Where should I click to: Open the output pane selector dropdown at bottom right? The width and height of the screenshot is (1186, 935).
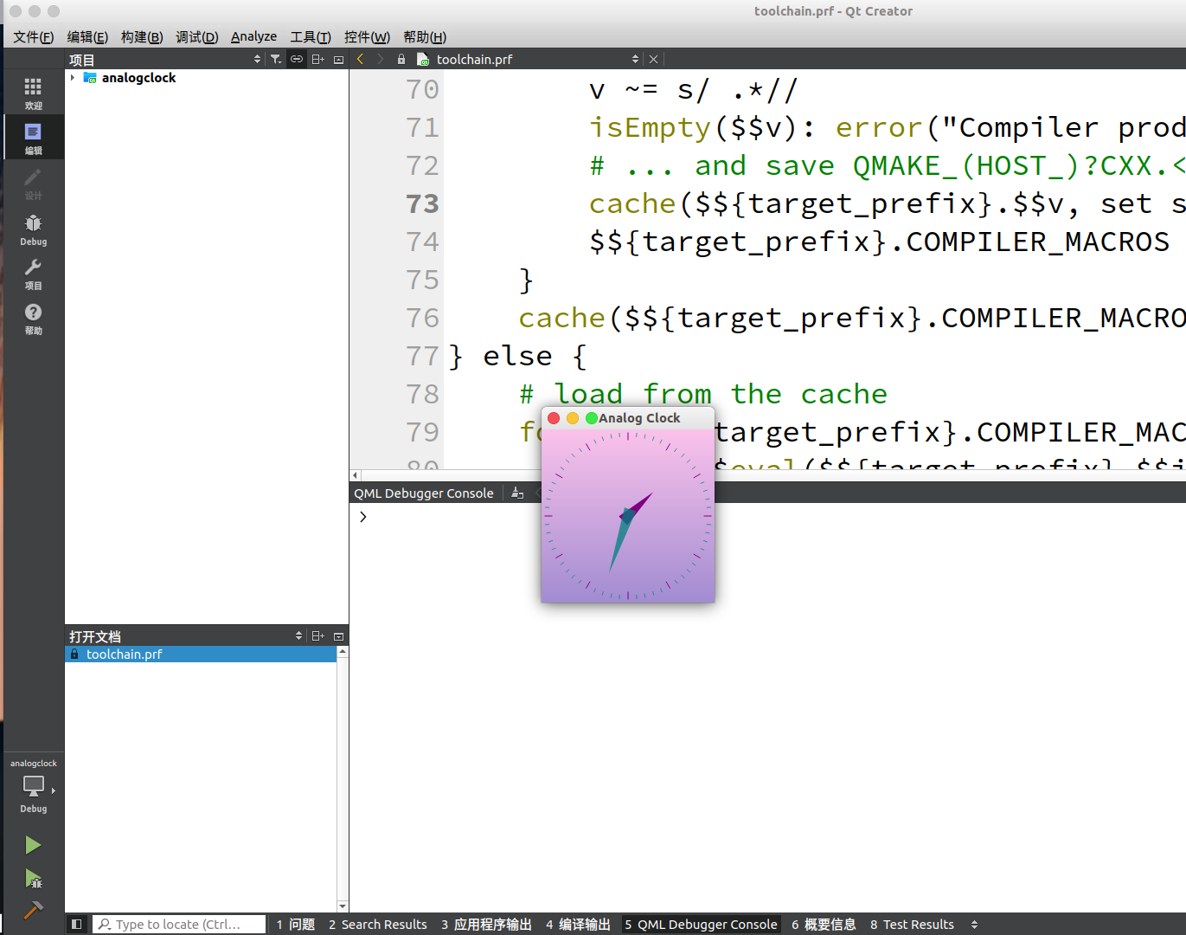[x=973, y=924]
